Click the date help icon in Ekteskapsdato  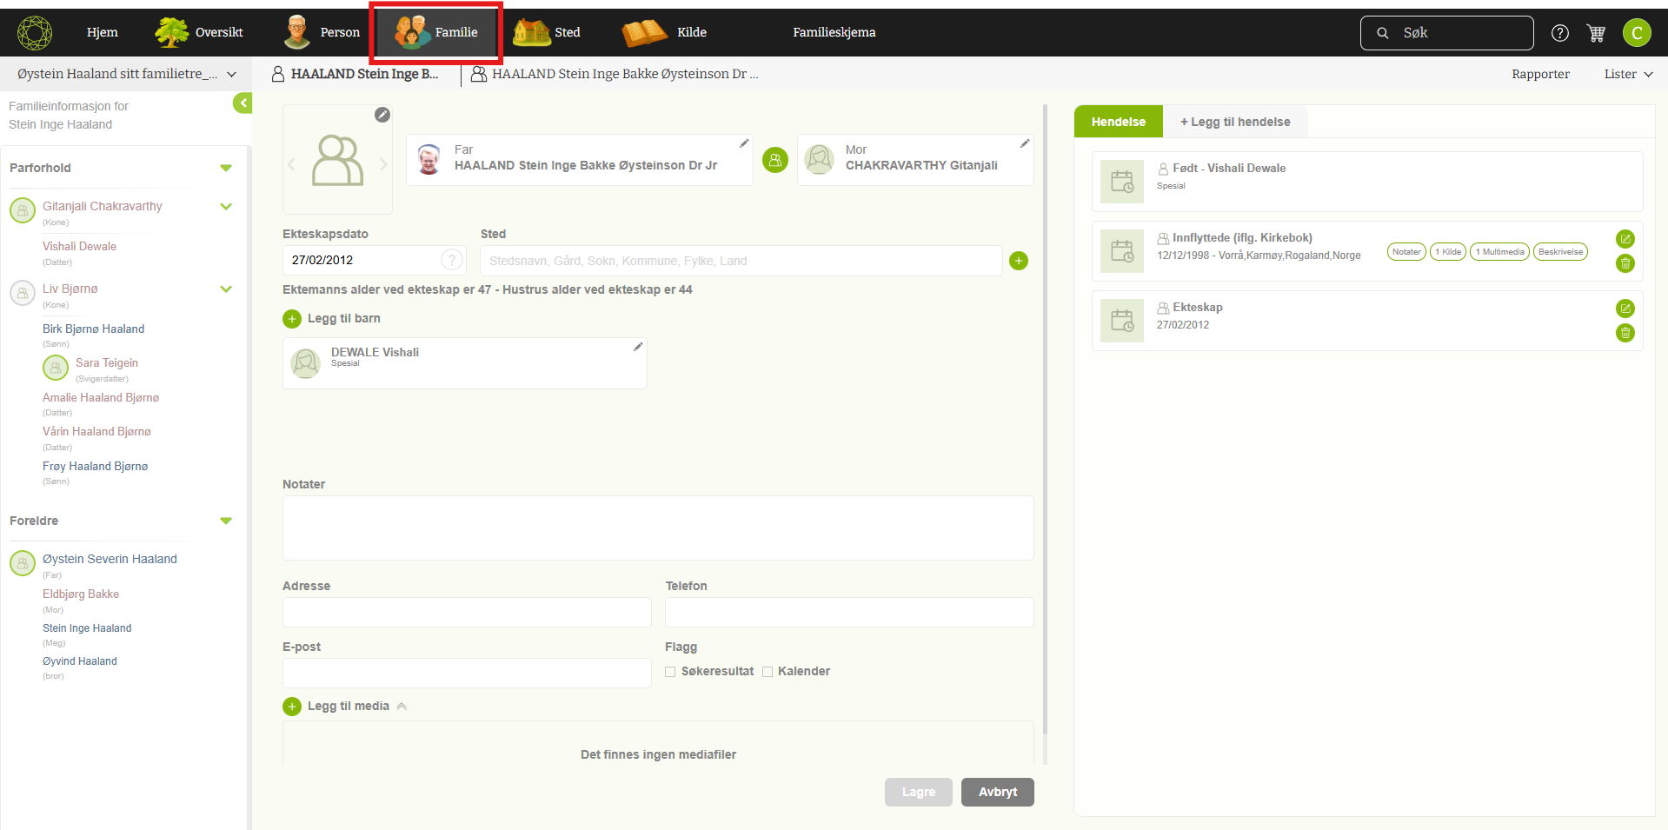click(451, 260)
